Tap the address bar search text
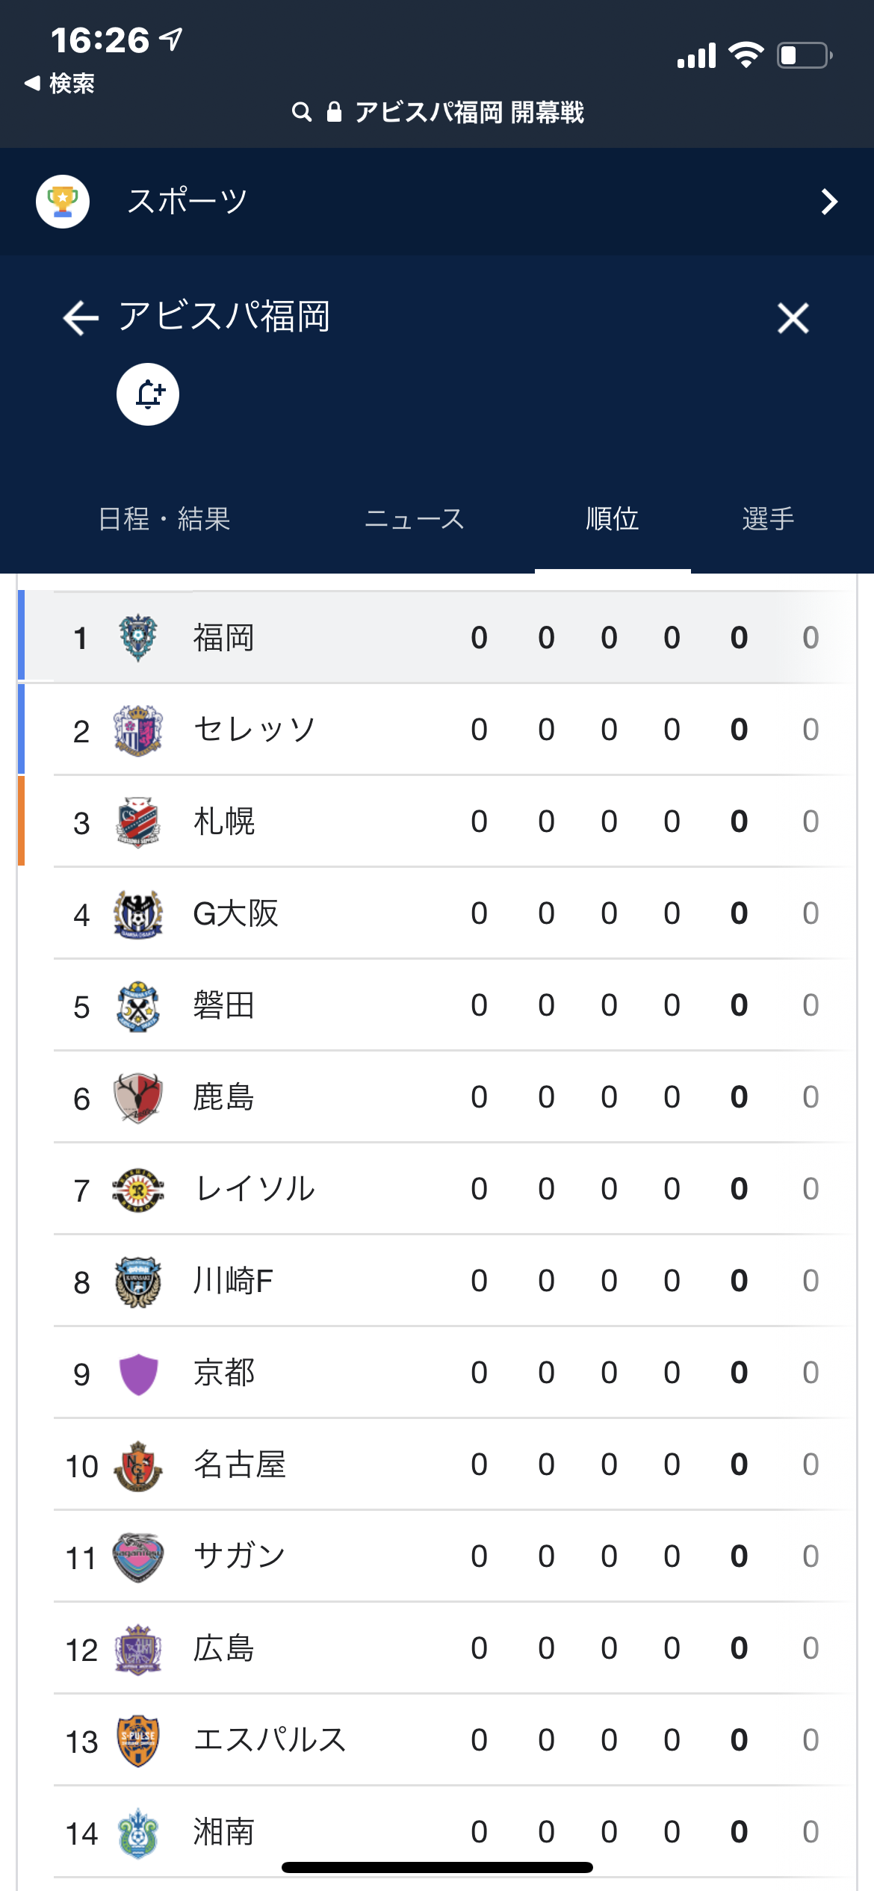The width and height of the screenshot is (874, 1891). 469,113
